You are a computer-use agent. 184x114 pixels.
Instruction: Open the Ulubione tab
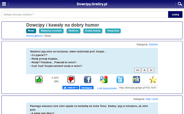click(x=73, y=31)
